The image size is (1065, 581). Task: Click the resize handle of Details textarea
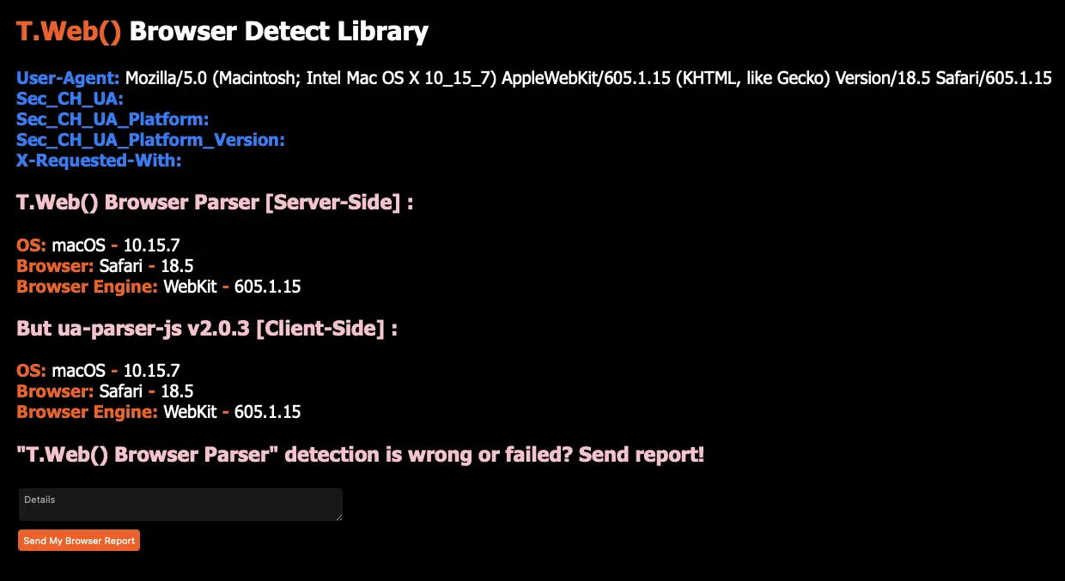pos(338,517)
